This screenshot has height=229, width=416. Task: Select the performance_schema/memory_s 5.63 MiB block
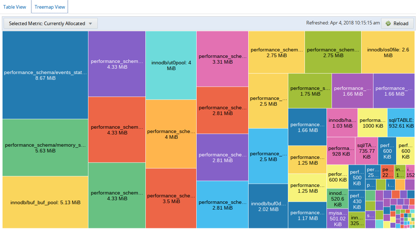[x=45, y=148]
